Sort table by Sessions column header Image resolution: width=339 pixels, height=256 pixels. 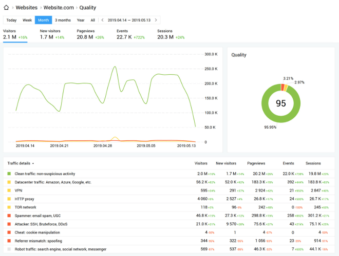pyautogui.click(x=313, y=163)
